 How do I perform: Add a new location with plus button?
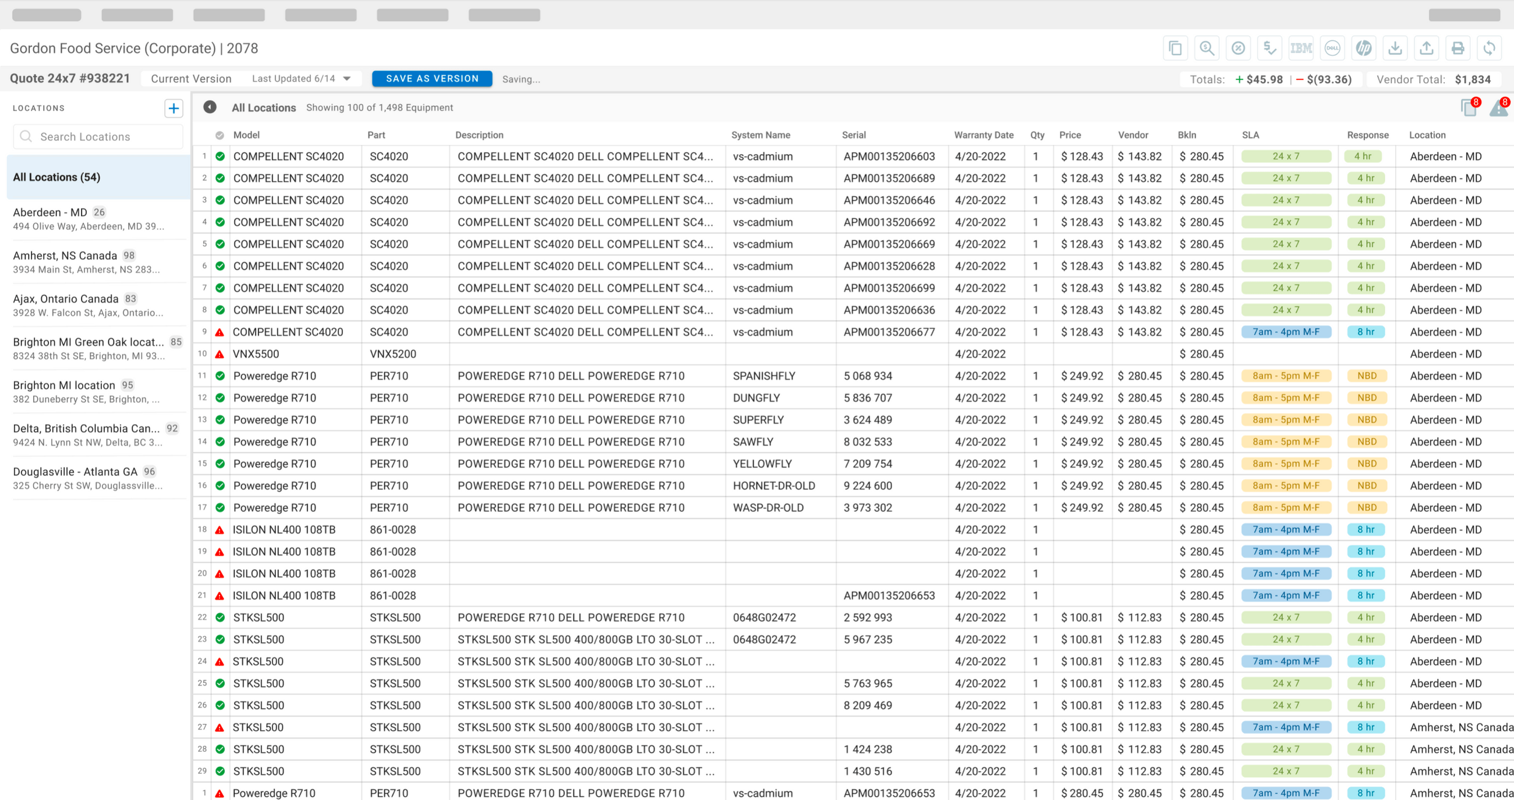click(174, 108)
